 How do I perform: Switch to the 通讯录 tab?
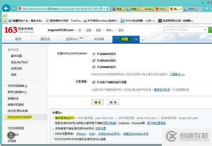45,39
